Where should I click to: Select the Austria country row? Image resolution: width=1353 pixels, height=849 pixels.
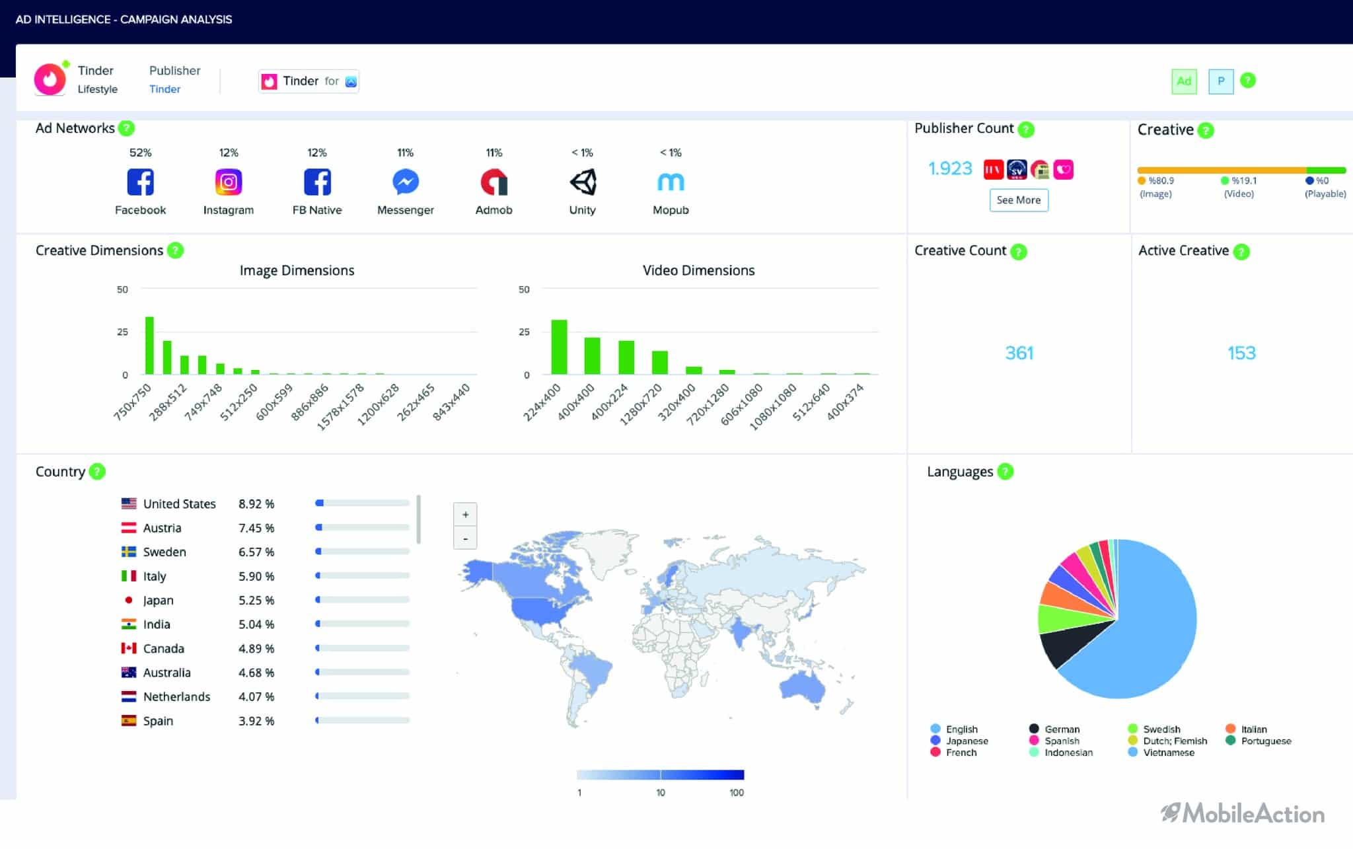tap(264, 528)
